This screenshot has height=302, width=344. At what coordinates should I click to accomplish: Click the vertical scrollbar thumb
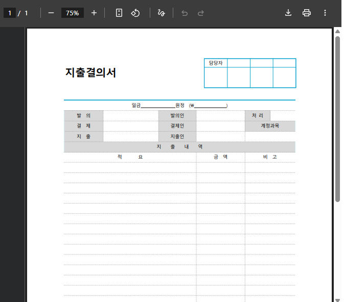coord(338,119)
